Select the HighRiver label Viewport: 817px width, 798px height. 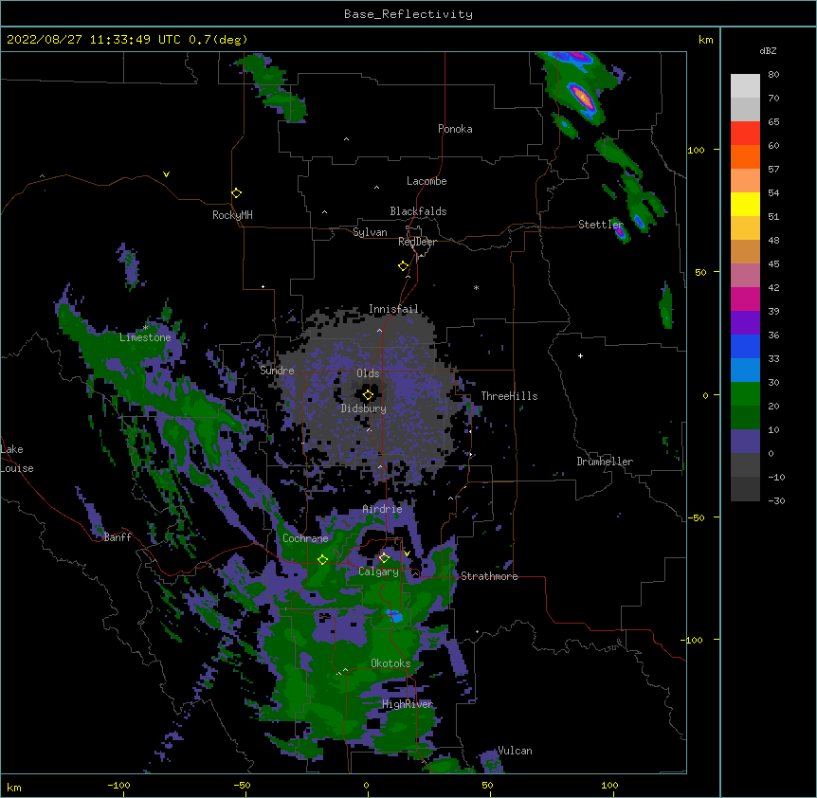(408, 704)
